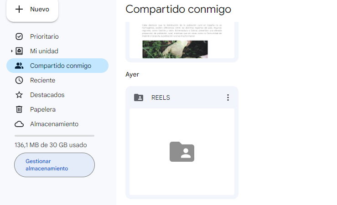
Task: Open the Nuevo creation menu
Action: (32, 10)
